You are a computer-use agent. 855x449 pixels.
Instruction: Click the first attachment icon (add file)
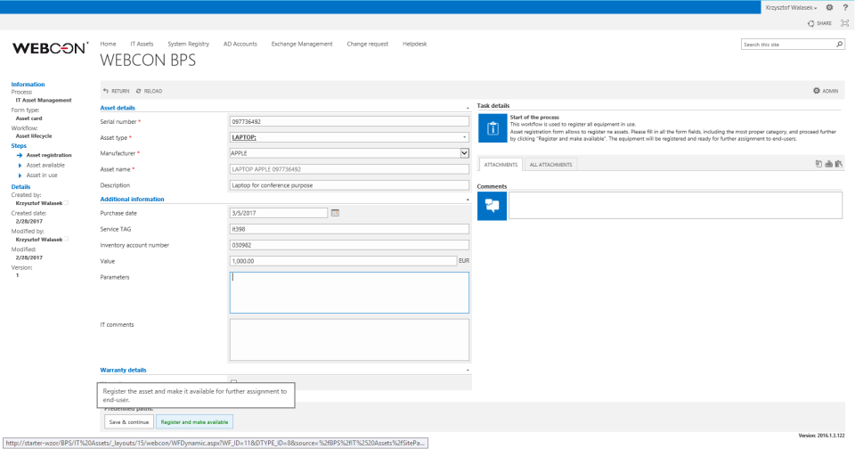pyautogui.click(x=818, y=164)
